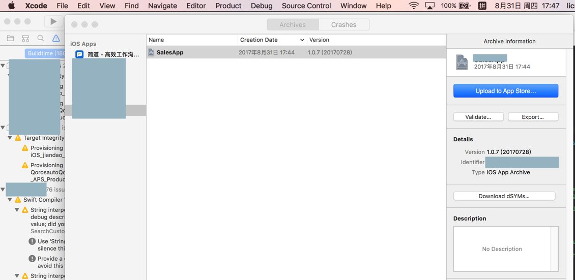Click the Run button in Xcode's toolbar
Screen dimensions: 575x280
[x=53, y=21]
